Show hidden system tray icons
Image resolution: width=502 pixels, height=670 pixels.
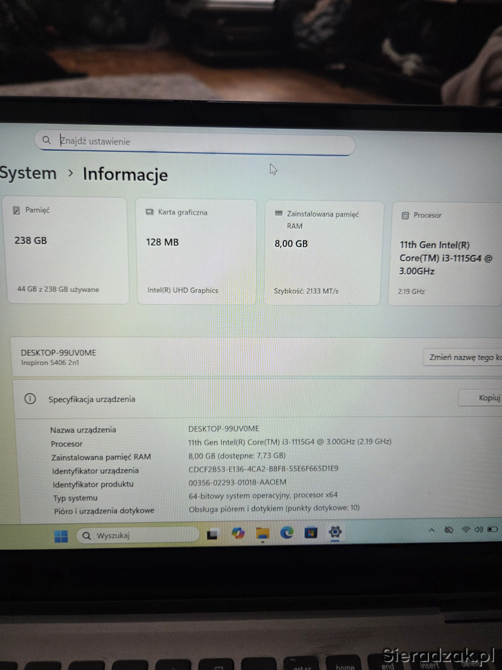(x=431, y=530)
